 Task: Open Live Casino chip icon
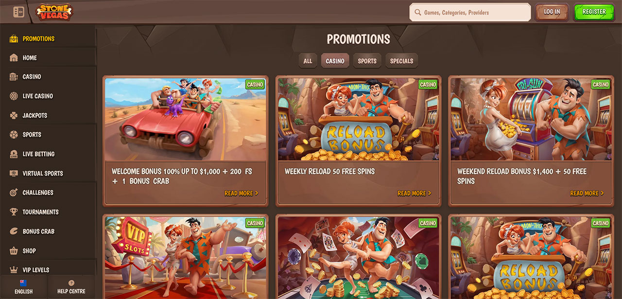point(14,96)
